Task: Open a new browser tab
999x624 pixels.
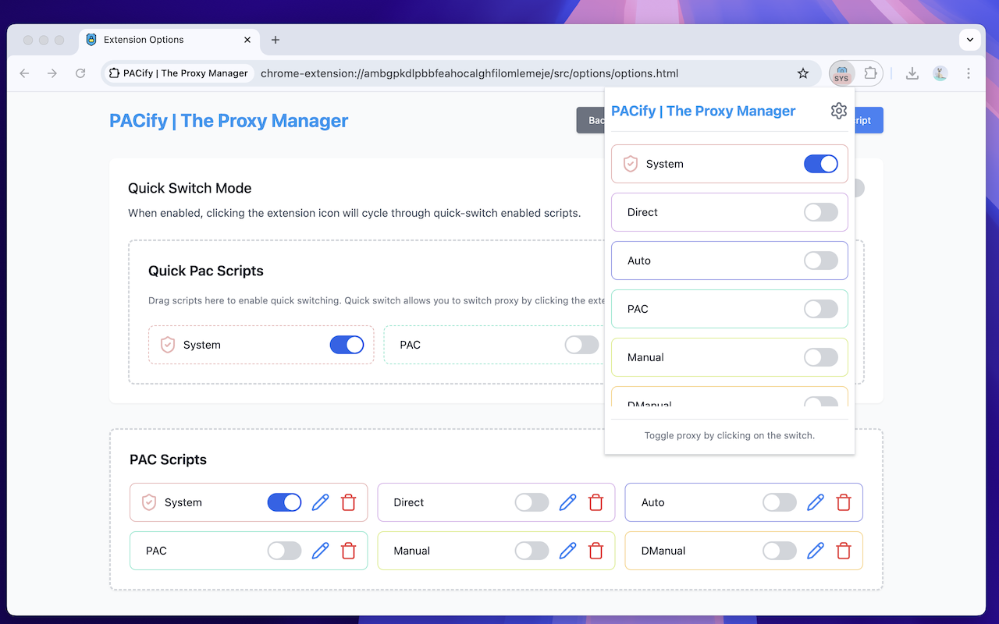Action: 276,40
